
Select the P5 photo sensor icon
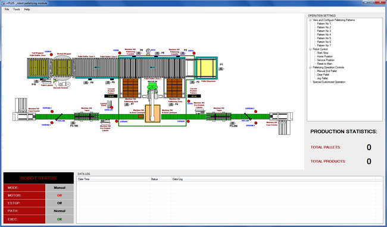[157, 53]
